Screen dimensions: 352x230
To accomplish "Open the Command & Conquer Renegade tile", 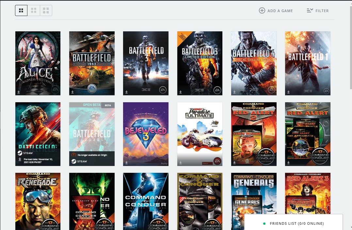I will [38, 202].
